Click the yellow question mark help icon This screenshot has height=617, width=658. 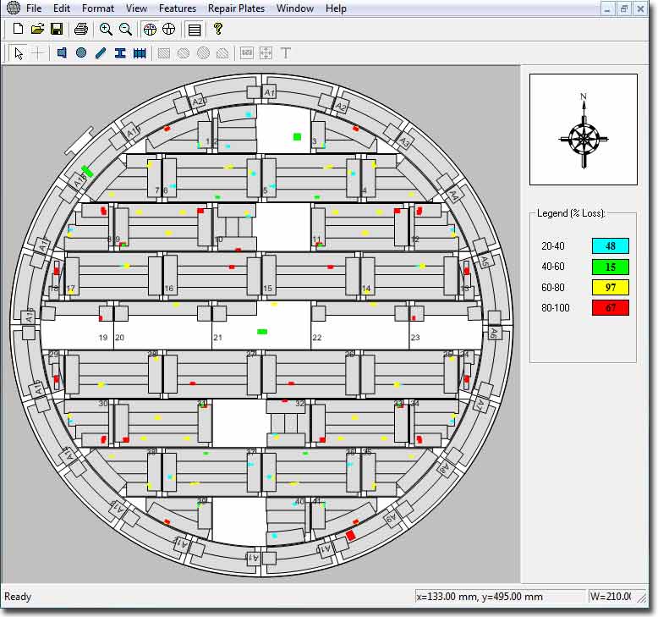tap(218, 29)
